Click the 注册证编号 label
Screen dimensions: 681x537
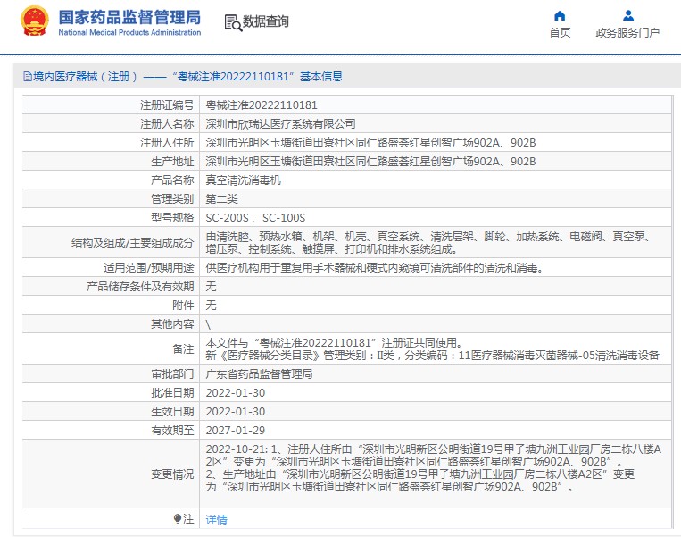pos(167,105)
